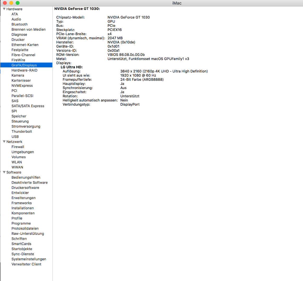Collapse the Netzwerk section triangle
This screenshot has width=303, height=281.
(4, 142)
